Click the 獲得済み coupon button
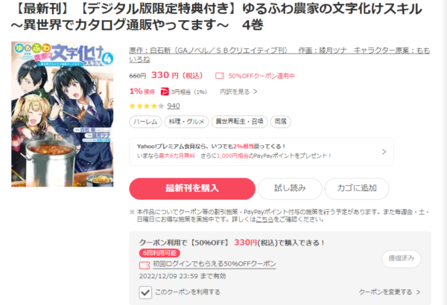The image size is (447, 305). (402, 259)
